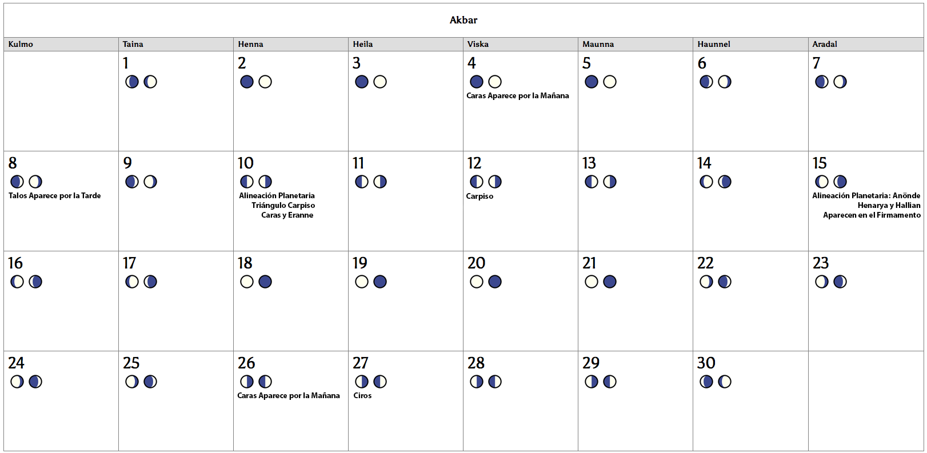Click the left moon icon on day 24
The image size is (927, 453).
point(17,382)
